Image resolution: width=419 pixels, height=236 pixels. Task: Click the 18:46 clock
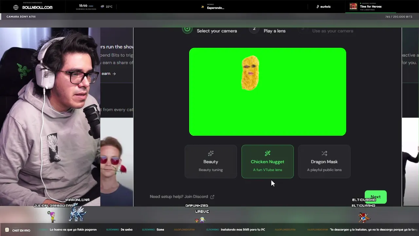(x=83, y=6)
